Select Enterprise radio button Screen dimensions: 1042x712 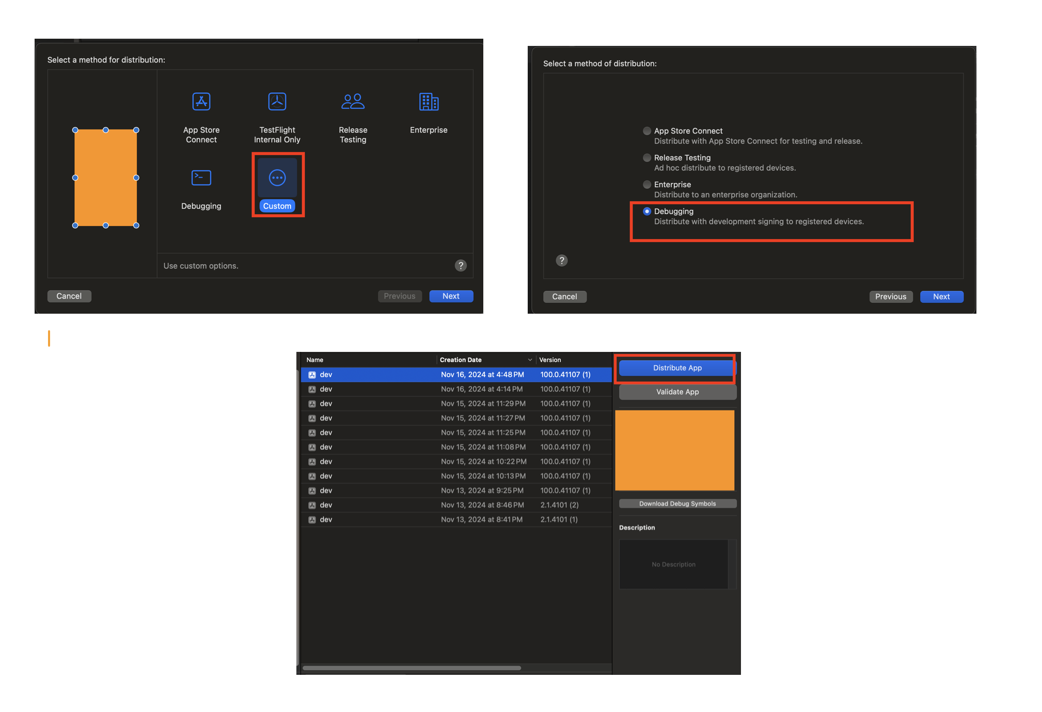pyautogui.click(x=646, y=185)
